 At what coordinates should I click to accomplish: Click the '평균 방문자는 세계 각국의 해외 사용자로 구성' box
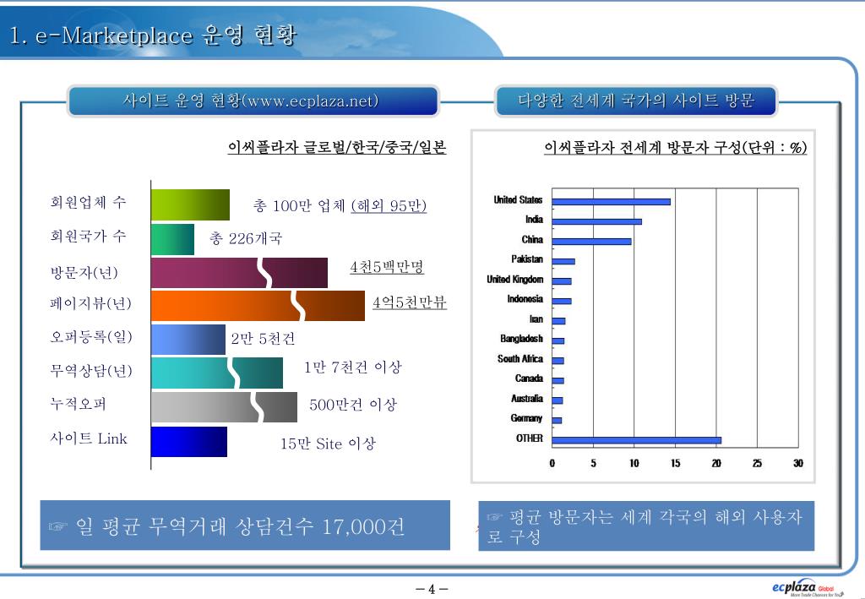(646, 525)
